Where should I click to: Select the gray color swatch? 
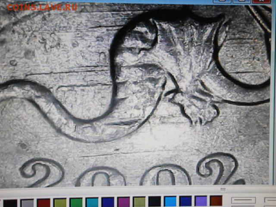point(27,203)
